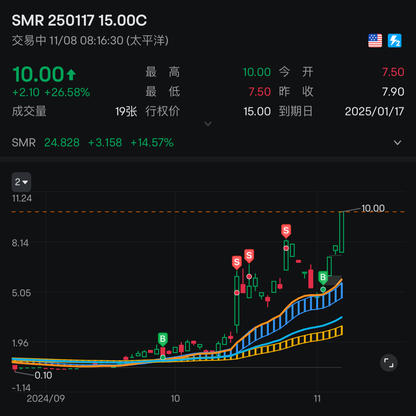
Task: Tap the price change +2.10 +26.58%
Action: tap(51, 92)
